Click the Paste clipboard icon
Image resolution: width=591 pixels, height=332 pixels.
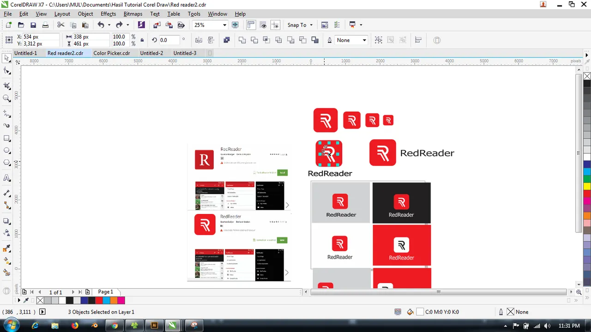point(85,25)
